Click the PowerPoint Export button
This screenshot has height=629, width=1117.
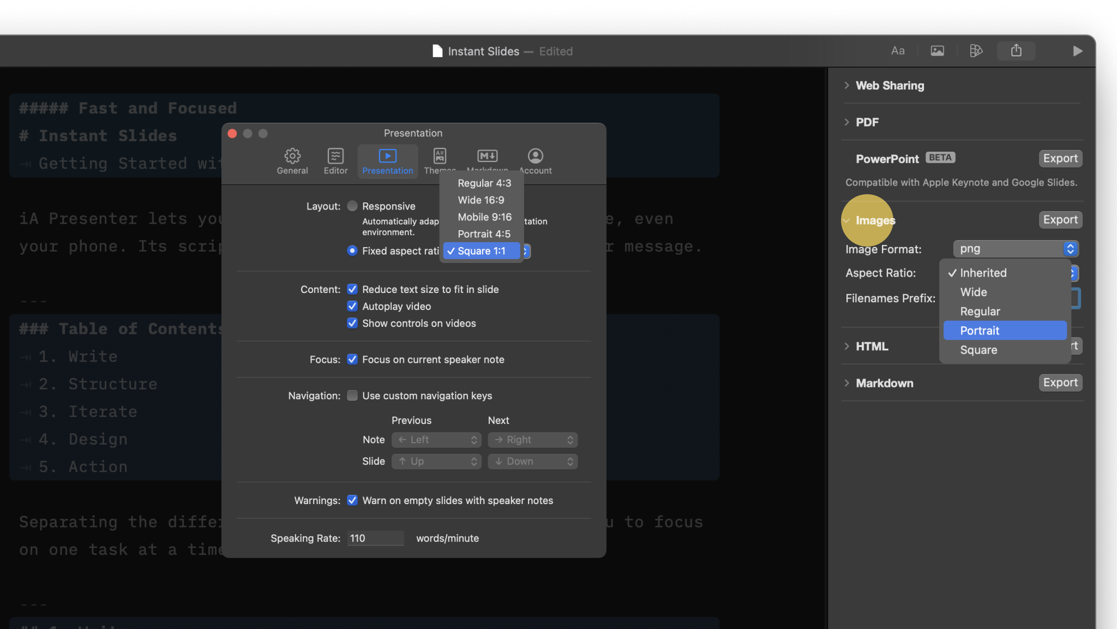pos(1060,159)
